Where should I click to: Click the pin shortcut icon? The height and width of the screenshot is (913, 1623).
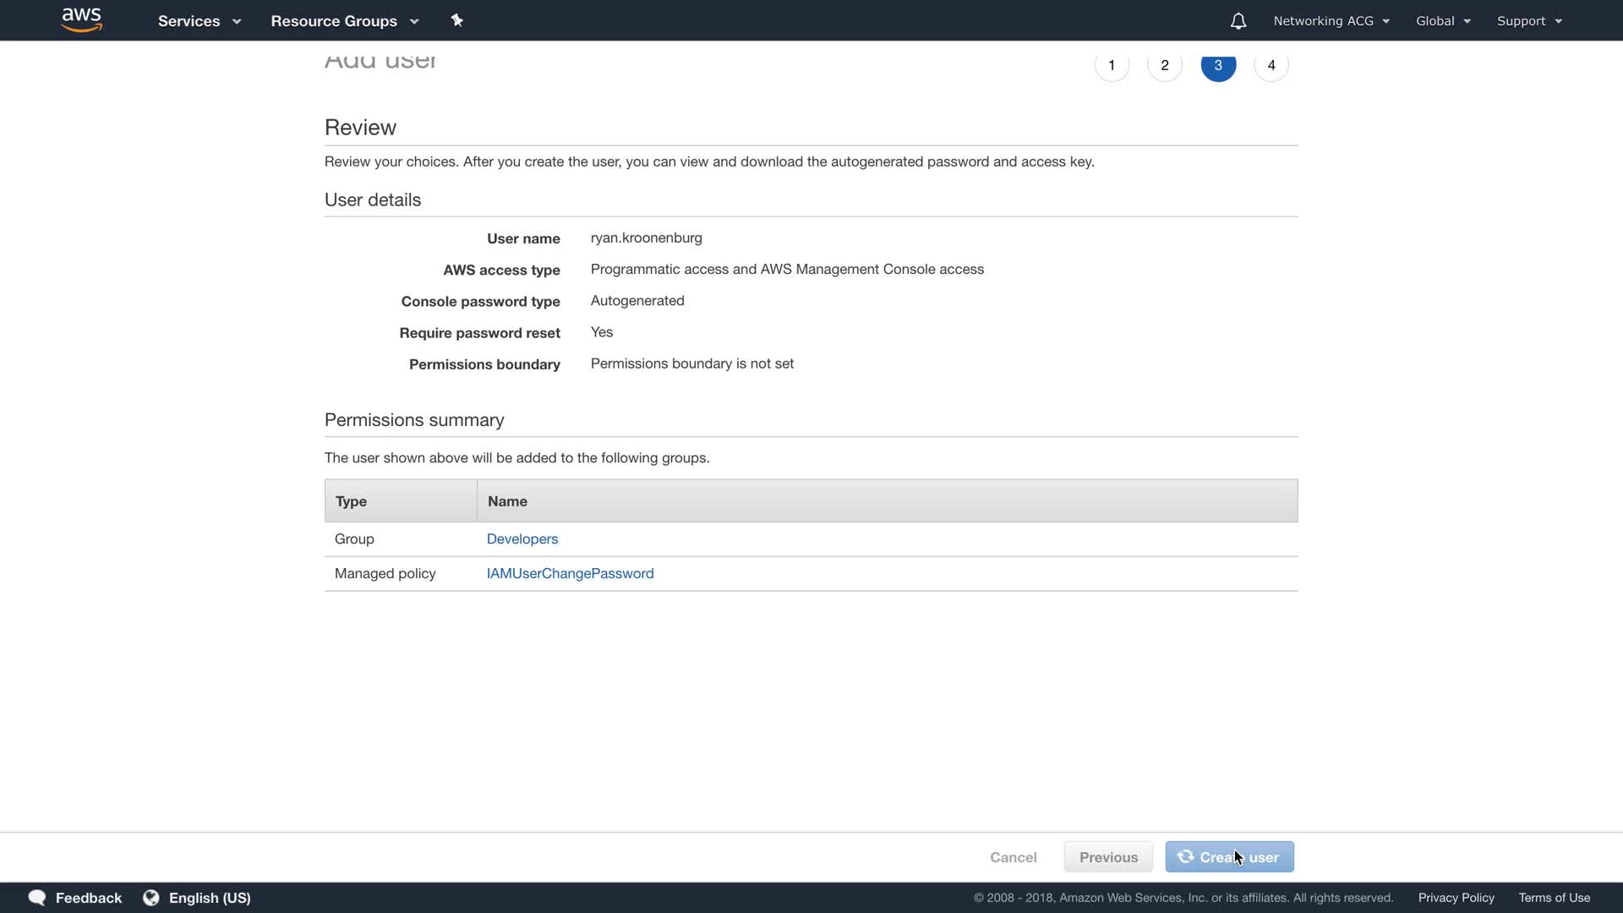point(457,20)
